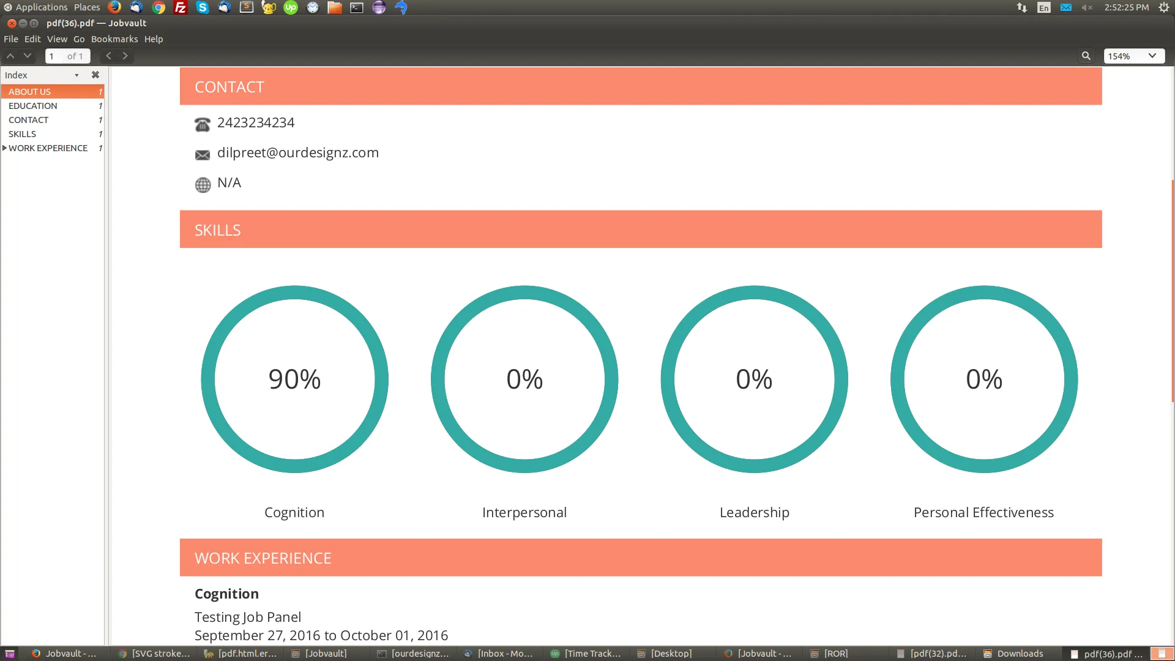Screen dimensions: 1175x661
Task: Launch FileZilla from the top panel
Action: click(x=181, y=7)
